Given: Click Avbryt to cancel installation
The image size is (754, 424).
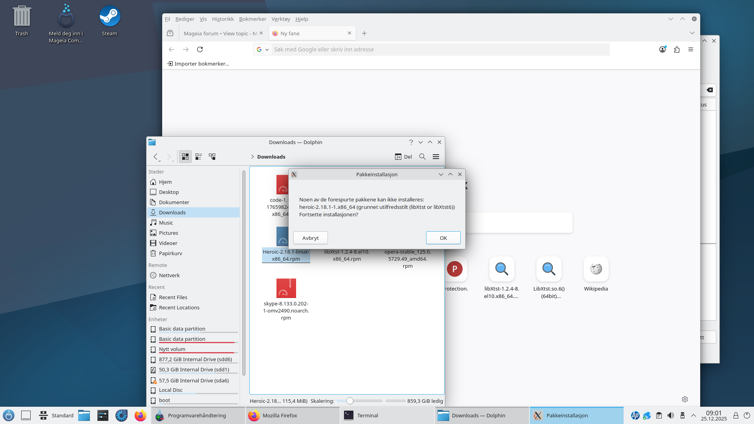Looking at the screenshot, I should click(310, 238).
